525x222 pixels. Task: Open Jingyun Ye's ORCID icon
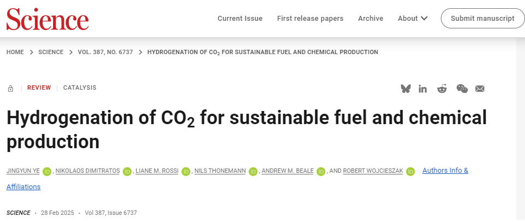(x=47, y=171)
